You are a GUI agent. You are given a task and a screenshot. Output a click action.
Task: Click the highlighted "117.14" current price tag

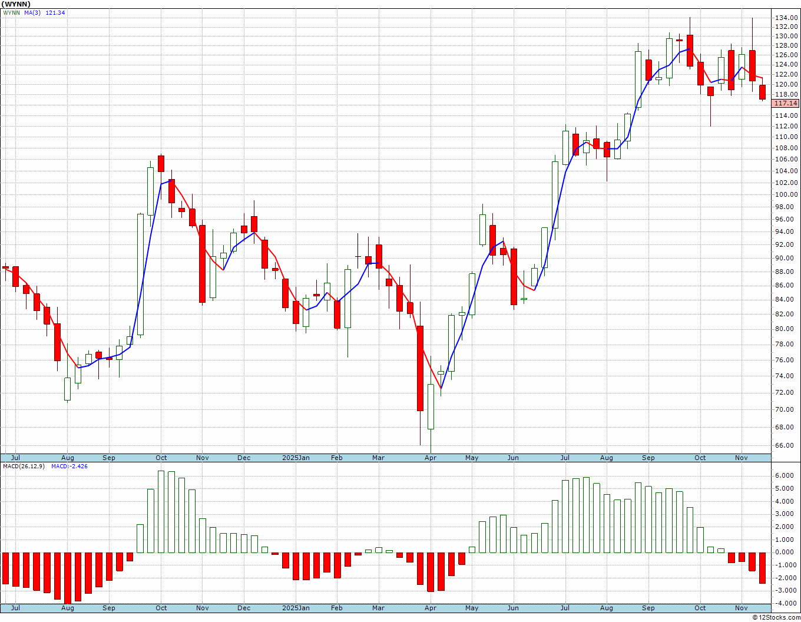click(786, 103)
